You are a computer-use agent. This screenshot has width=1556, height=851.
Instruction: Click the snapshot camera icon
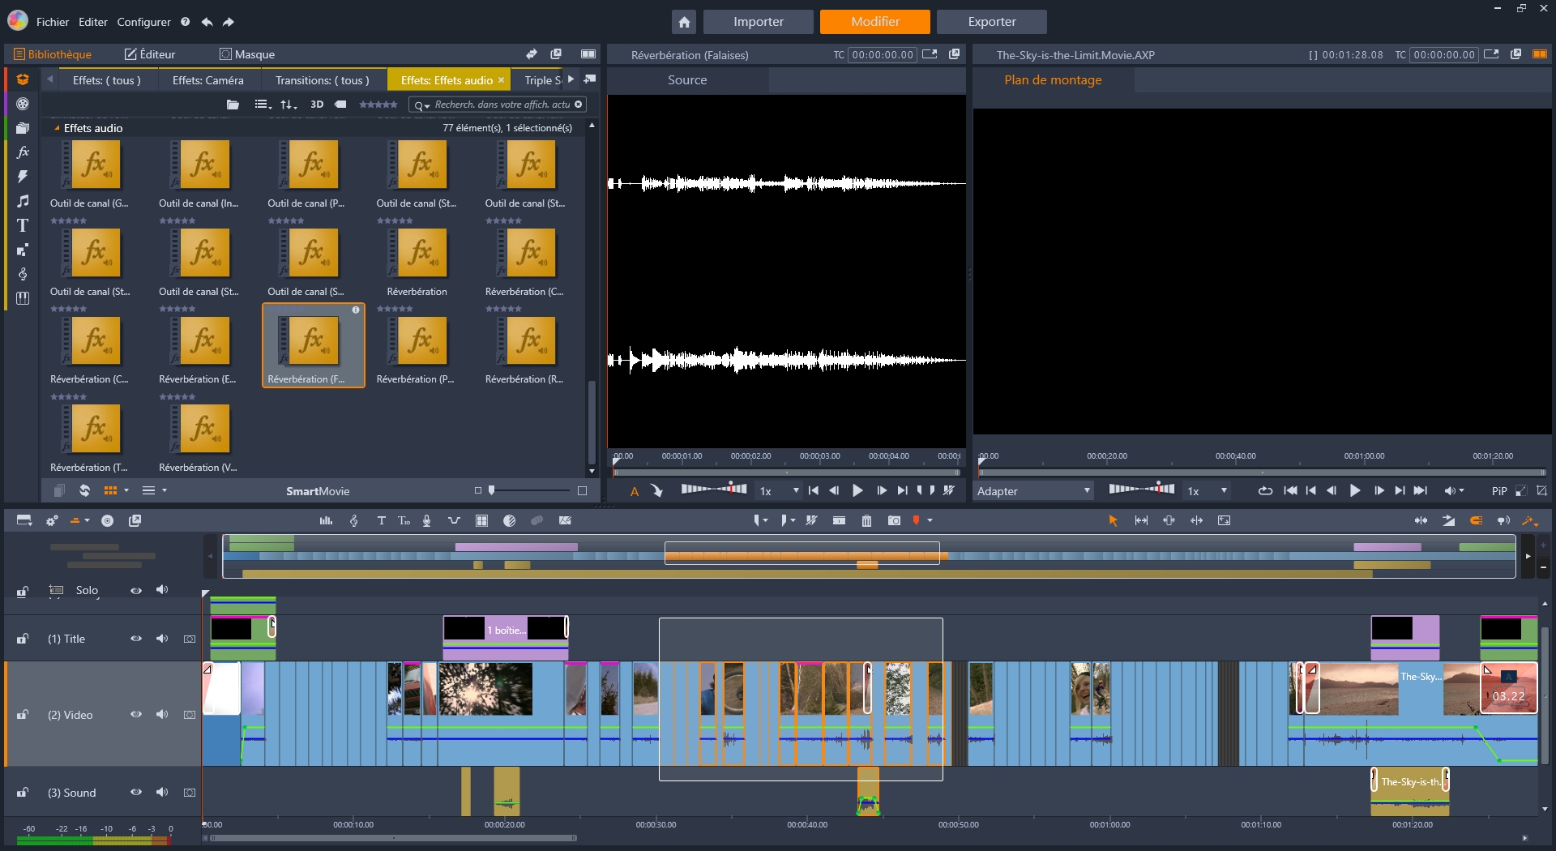coord(894,521)
